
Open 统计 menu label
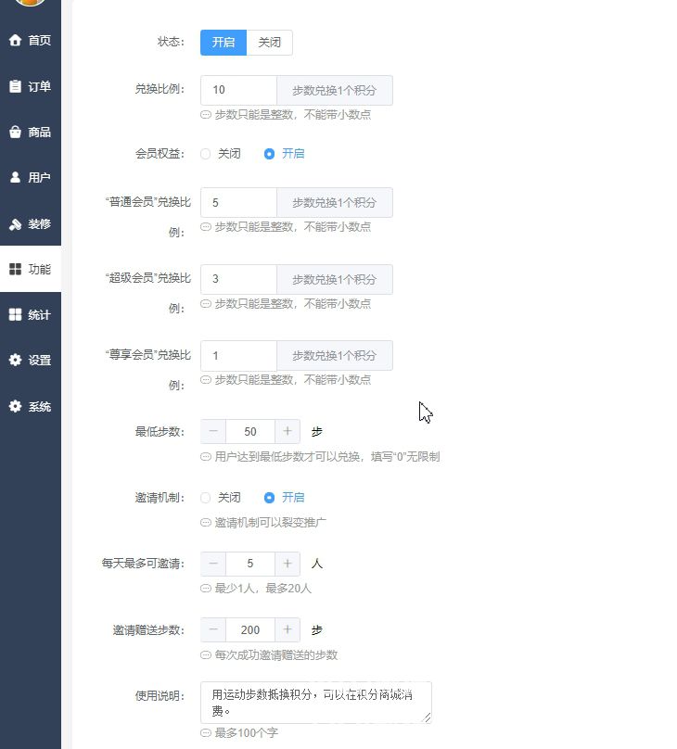point(40,315)
